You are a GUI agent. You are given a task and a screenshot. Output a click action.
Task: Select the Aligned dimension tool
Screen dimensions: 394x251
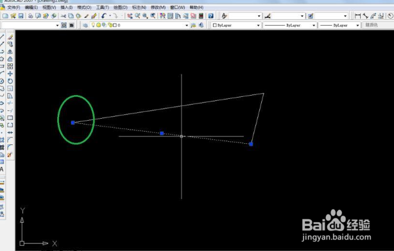[366, 16]
